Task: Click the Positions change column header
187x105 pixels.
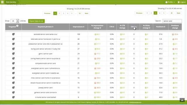Action: pyautogui.click(x=175, y=27)
